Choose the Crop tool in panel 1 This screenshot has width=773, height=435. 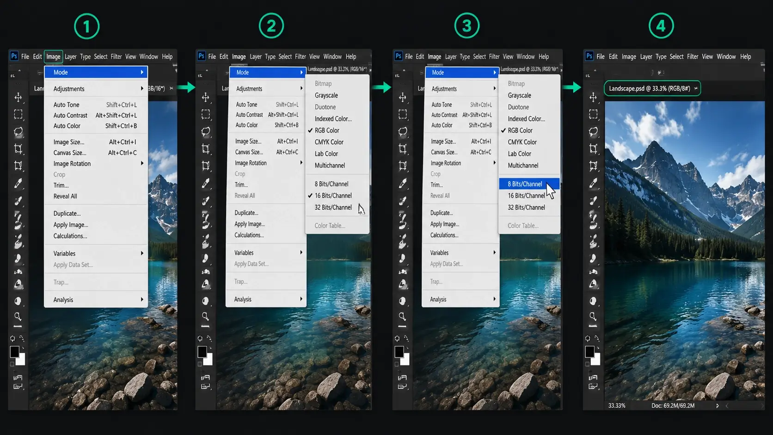pos(18,149)
